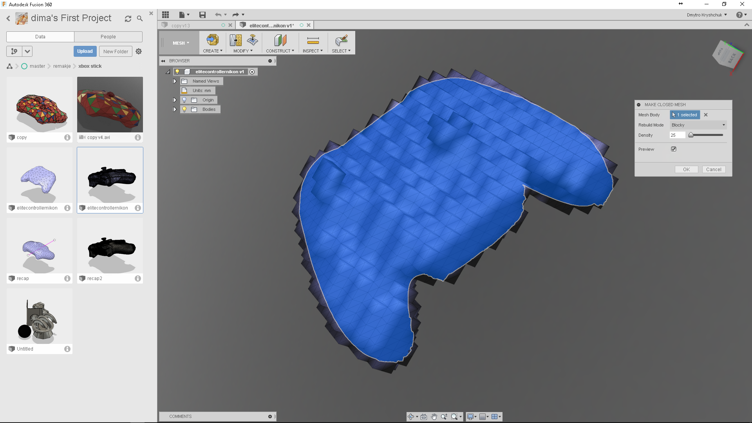This screenshot has height=423, width=752.
Task: Expand the Named Views folder
Action: pos(175,81)
